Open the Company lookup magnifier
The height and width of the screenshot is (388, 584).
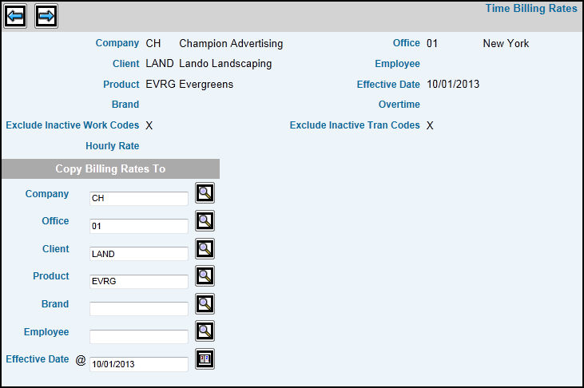[205, 193]
